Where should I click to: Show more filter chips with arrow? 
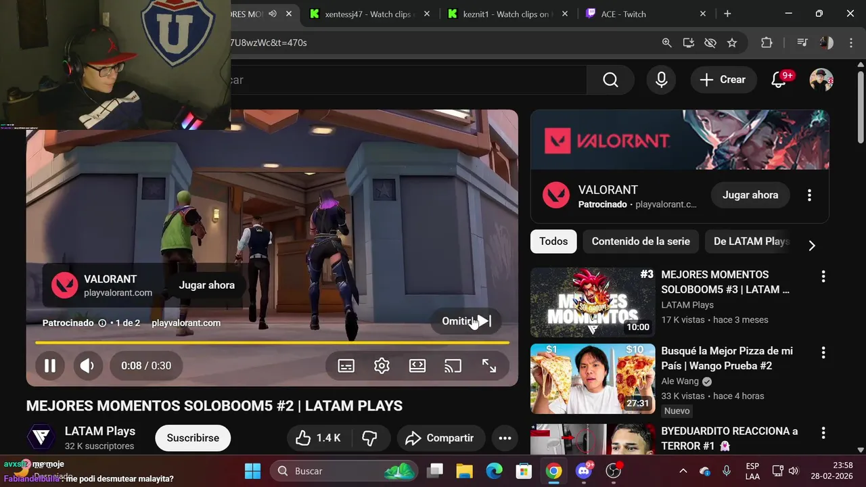[812, 246]
